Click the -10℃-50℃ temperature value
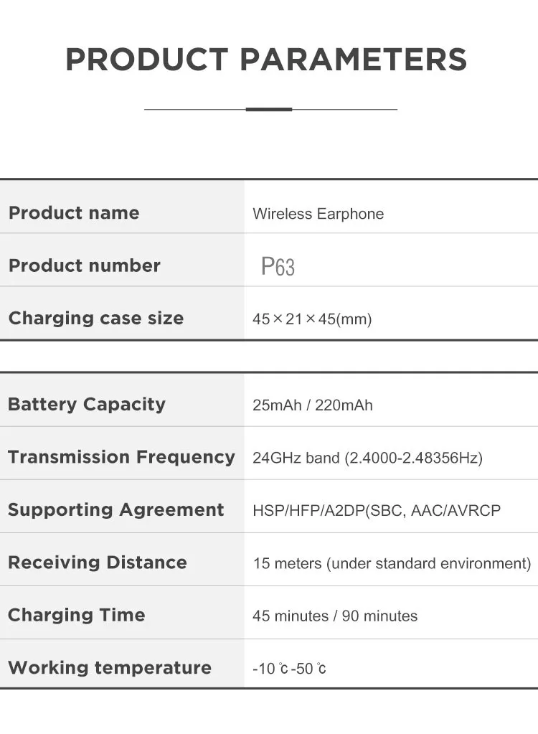This screenshot has height=734, width=538. point(289,669)
